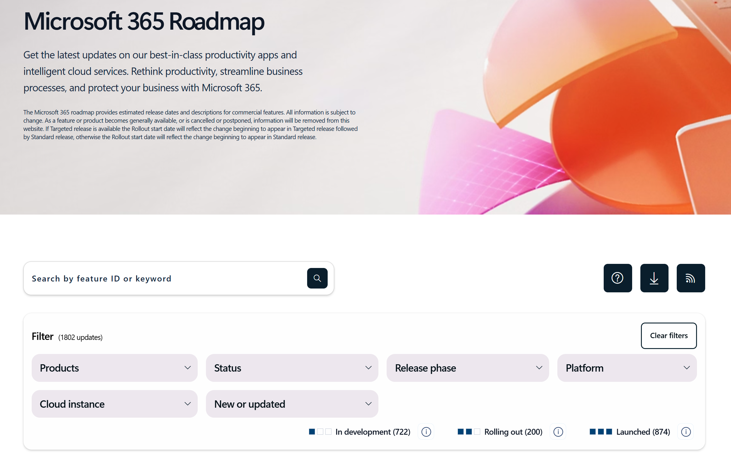Open the help question mark icon
The height and width of the screenshot is (457, 731).
pos(617,278)
